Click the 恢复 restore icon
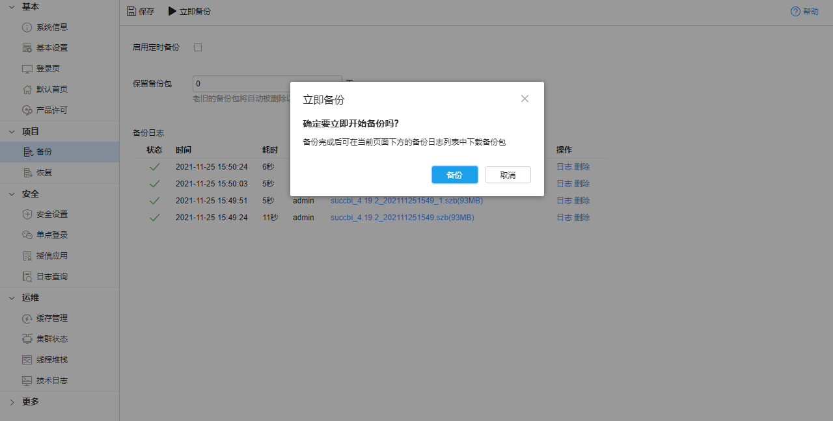 tap(27, 173)
